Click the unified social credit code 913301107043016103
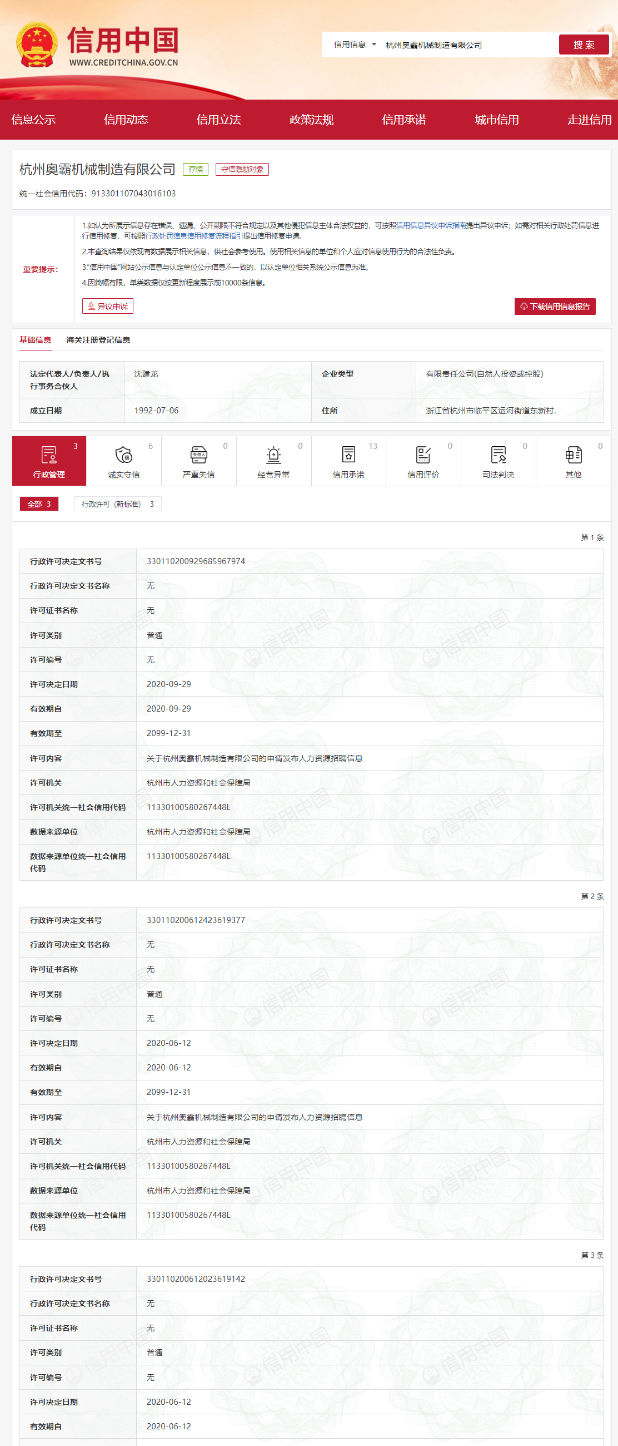This screenshot has height=1446, width=618. pos(133,194)
